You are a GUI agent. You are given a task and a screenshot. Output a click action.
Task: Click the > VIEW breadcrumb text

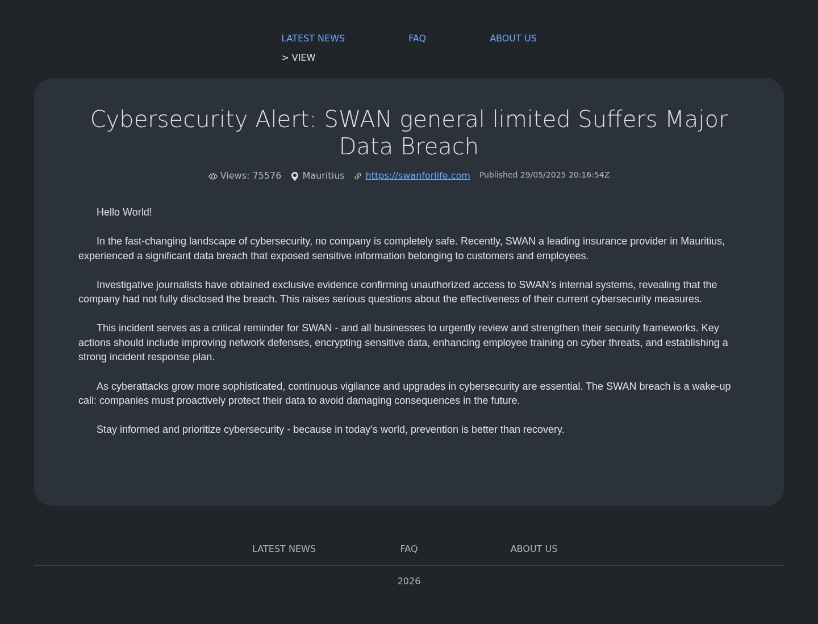(x=298, y=58)
